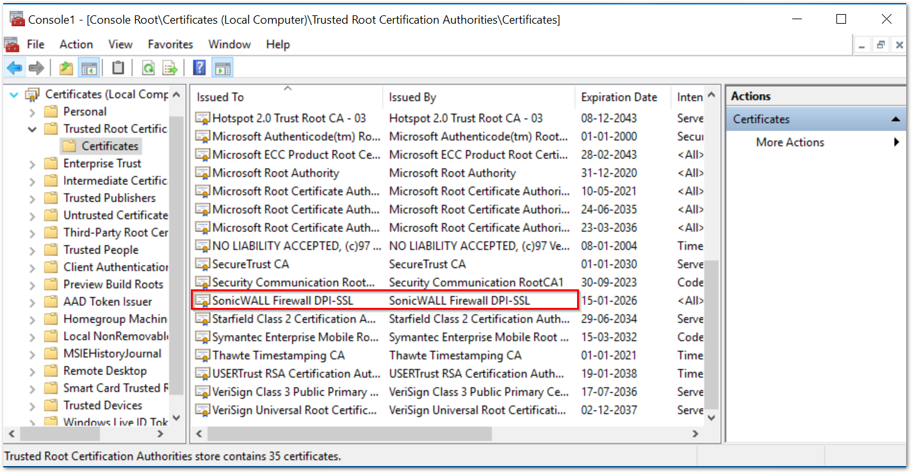Open the Window menu
This screenshot has width=912, height=473.
229,44
